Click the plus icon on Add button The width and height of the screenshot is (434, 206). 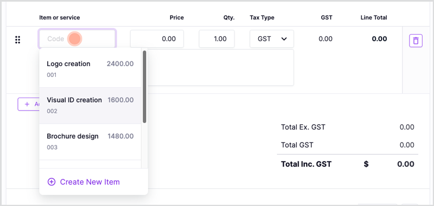tap(27, 104)
